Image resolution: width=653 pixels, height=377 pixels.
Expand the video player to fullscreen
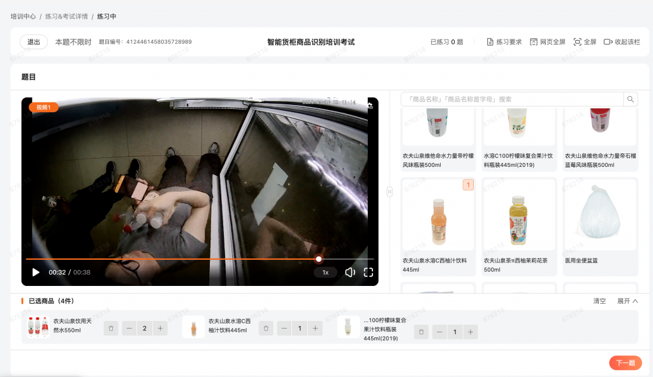(368, 272)
